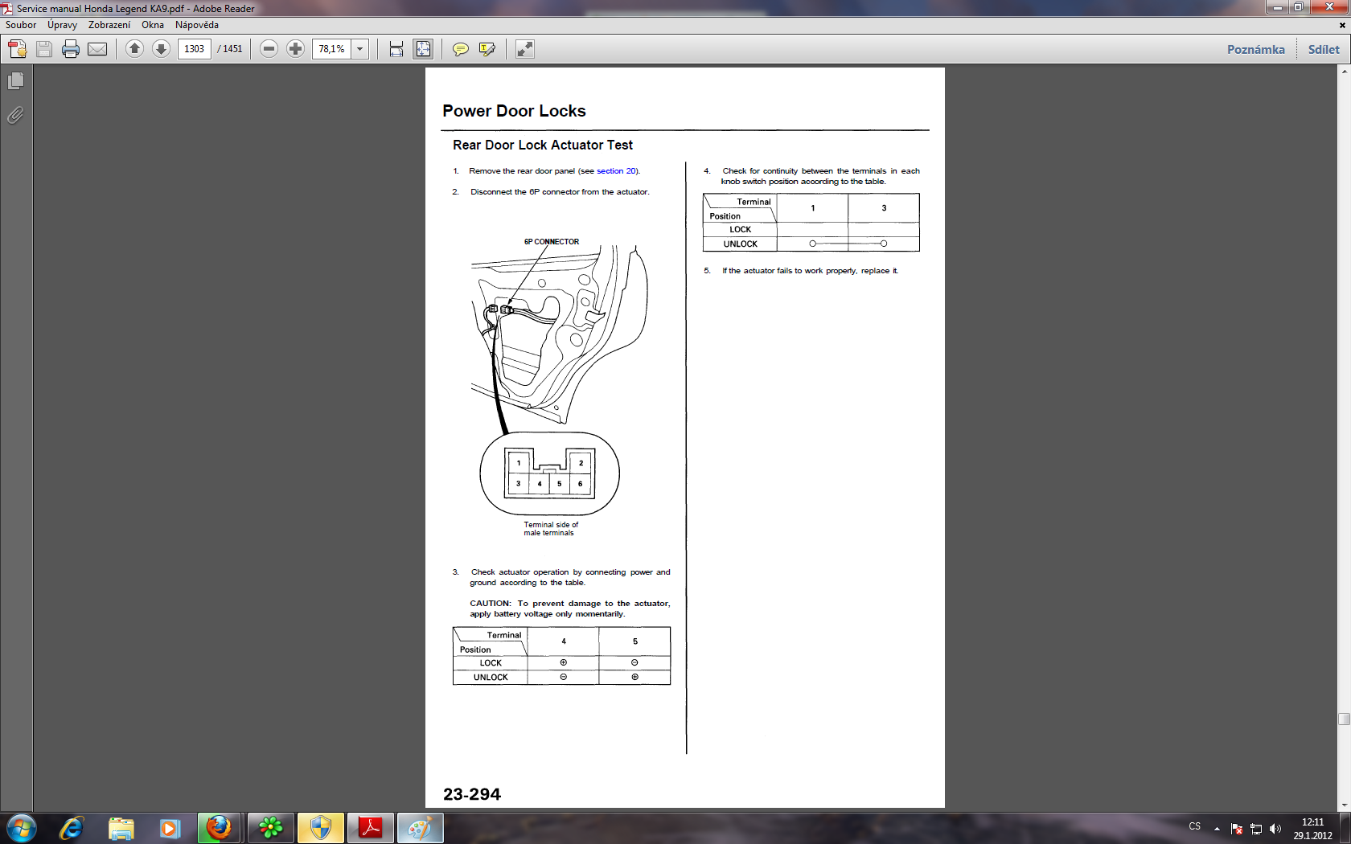Image resolution: width=1351 pixels, height=844 pixels.
Task: Select the highlight text tool
Action: tap(487, 49)
